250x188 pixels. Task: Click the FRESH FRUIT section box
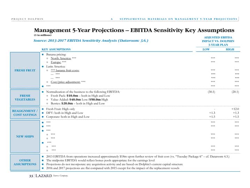(x=25, y=70)
